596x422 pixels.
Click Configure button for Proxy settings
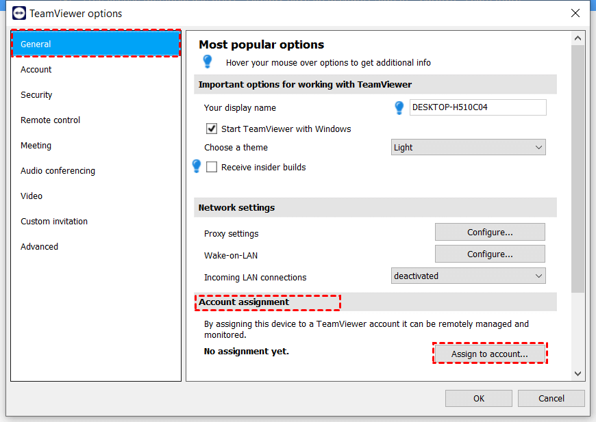[x=490, y=233]
